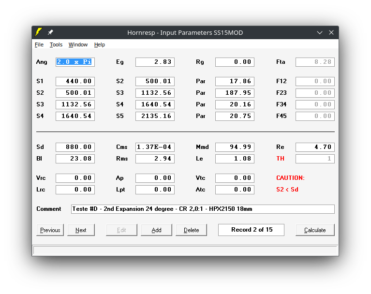Viewport: 371px width, 294px height.
Task: Click the pin window icon
Action: [x=50, y=32]
